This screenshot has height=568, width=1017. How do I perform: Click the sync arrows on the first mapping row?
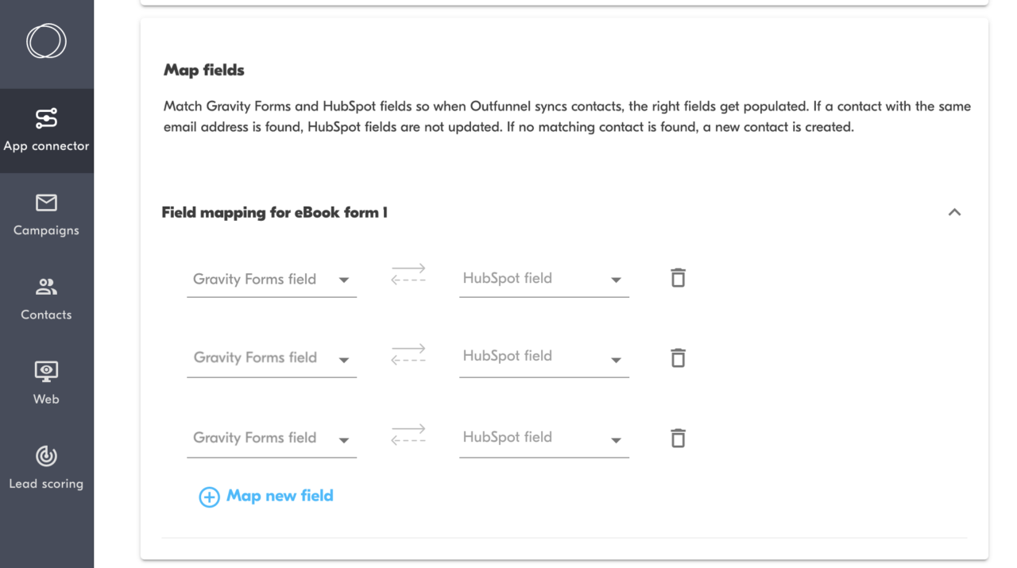point(408,276)
